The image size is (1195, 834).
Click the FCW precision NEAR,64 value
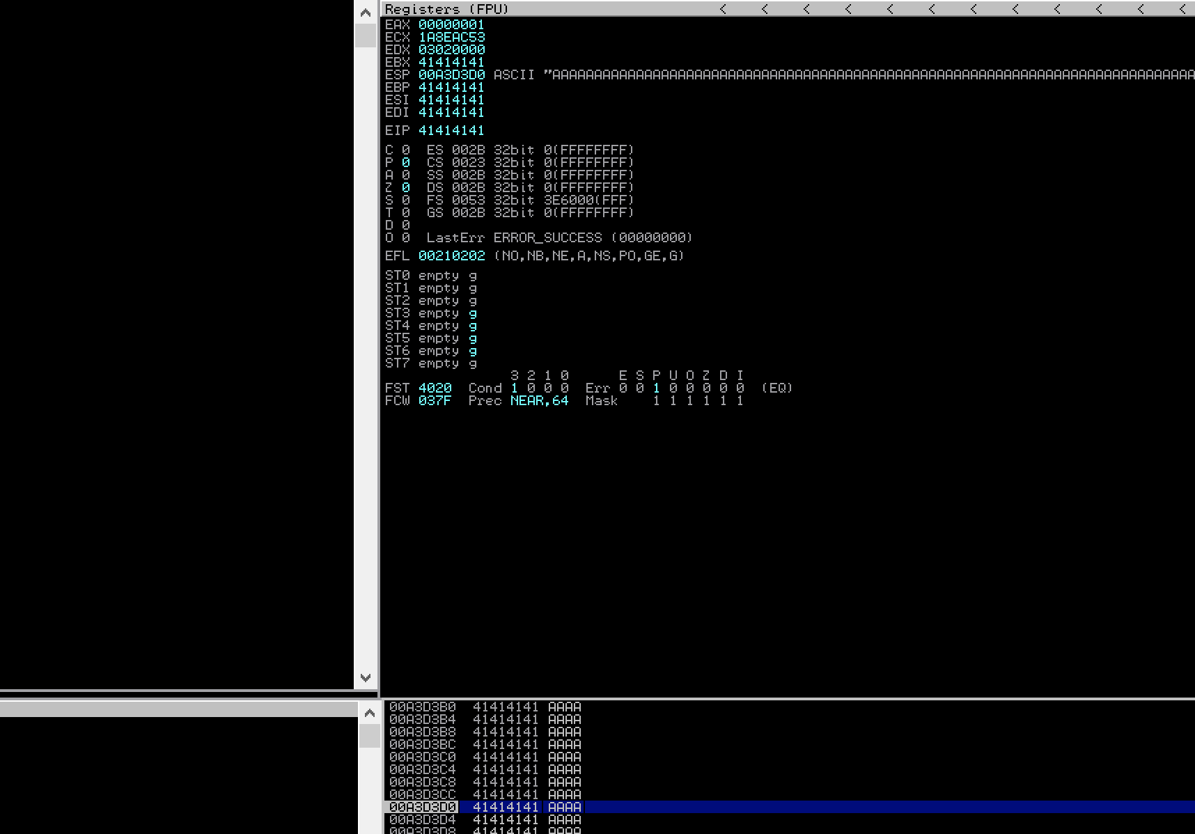(x=539, y=401)
